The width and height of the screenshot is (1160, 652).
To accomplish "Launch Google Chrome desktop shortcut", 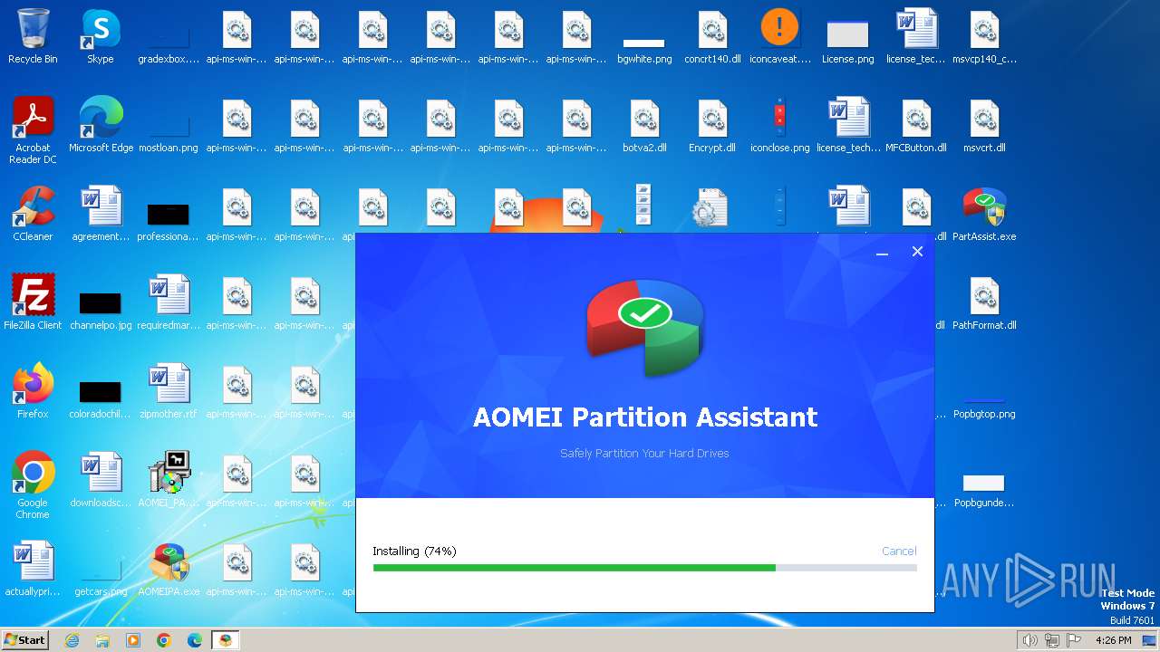I will coord(33,486).
